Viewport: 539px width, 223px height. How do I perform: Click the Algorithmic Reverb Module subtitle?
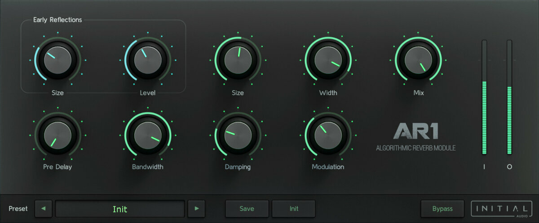pyautogui.click(x=416, y=148)
